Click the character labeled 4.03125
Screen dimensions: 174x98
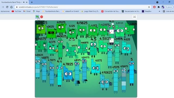pyautogui.click(x=41, y=30)
